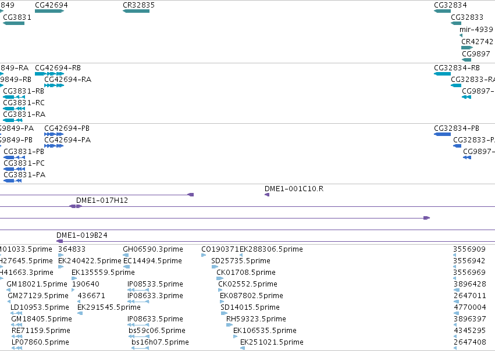Click EST label 190640
495x351 pixels.
coord(86,284)
